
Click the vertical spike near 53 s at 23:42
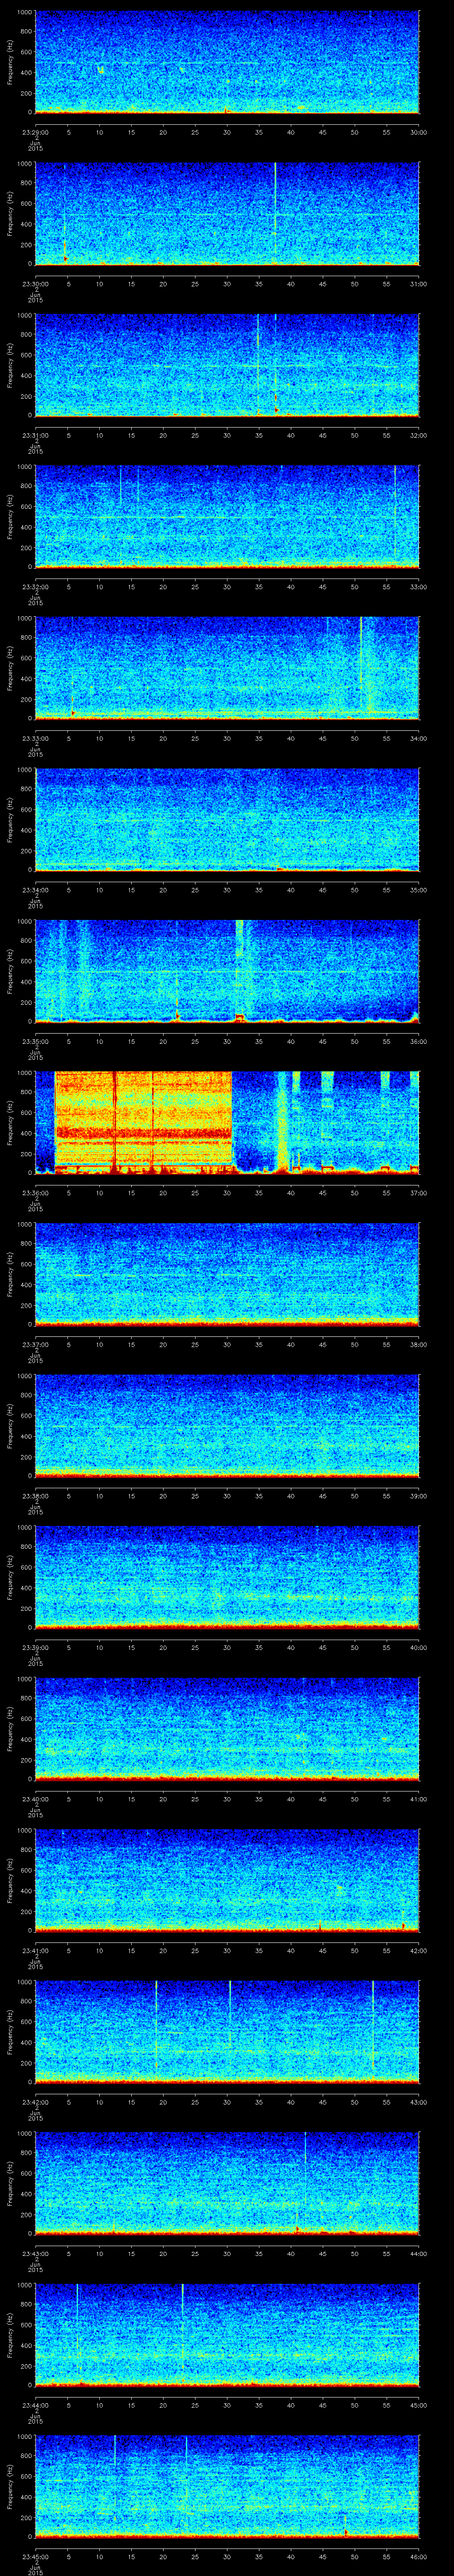(x=373, y=2026)
